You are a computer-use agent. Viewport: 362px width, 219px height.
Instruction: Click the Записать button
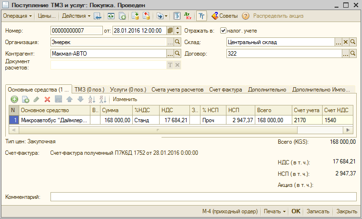pyautogui.click(x=317, y=211)
